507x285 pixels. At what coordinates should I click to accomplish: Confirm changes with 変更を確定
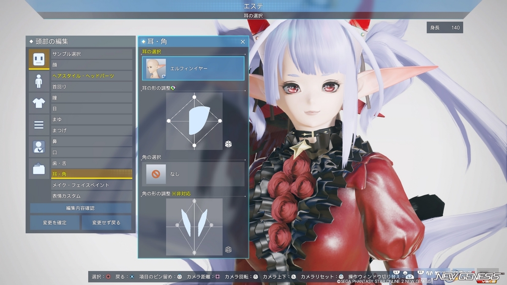click(x=55, y=223)
